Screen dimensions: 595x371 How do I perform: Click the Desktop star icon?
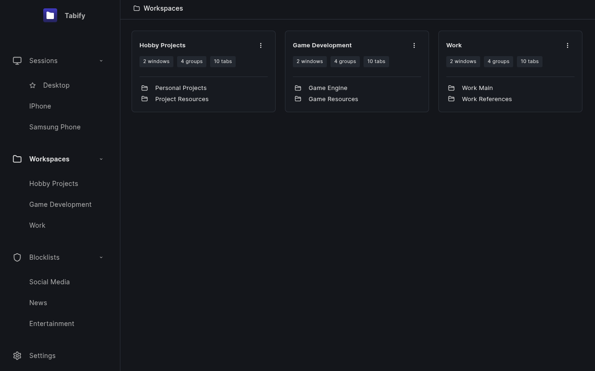pos(33,85)
